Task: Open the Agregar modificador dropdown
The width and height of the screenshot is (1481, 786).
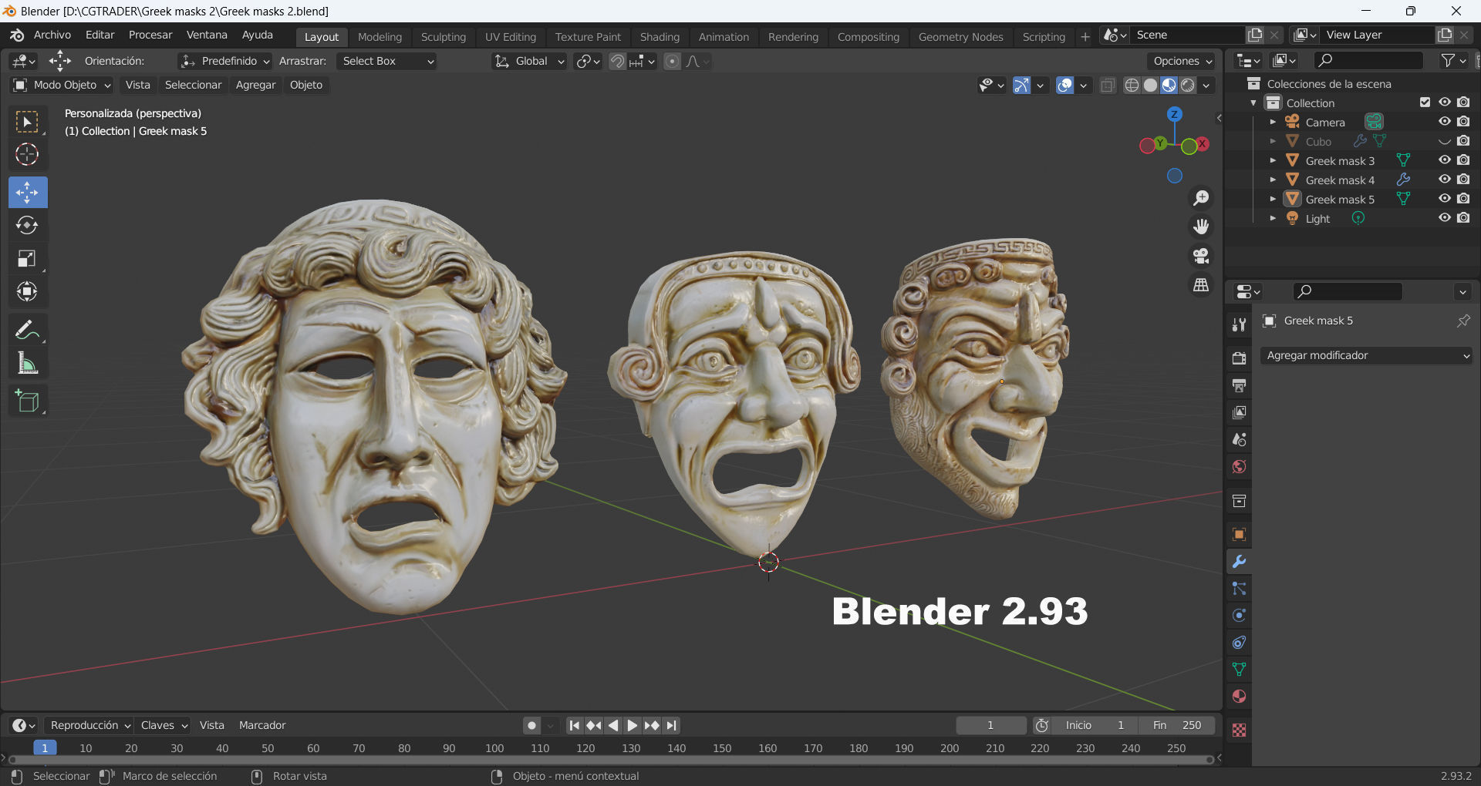Action: (1366, 355)
